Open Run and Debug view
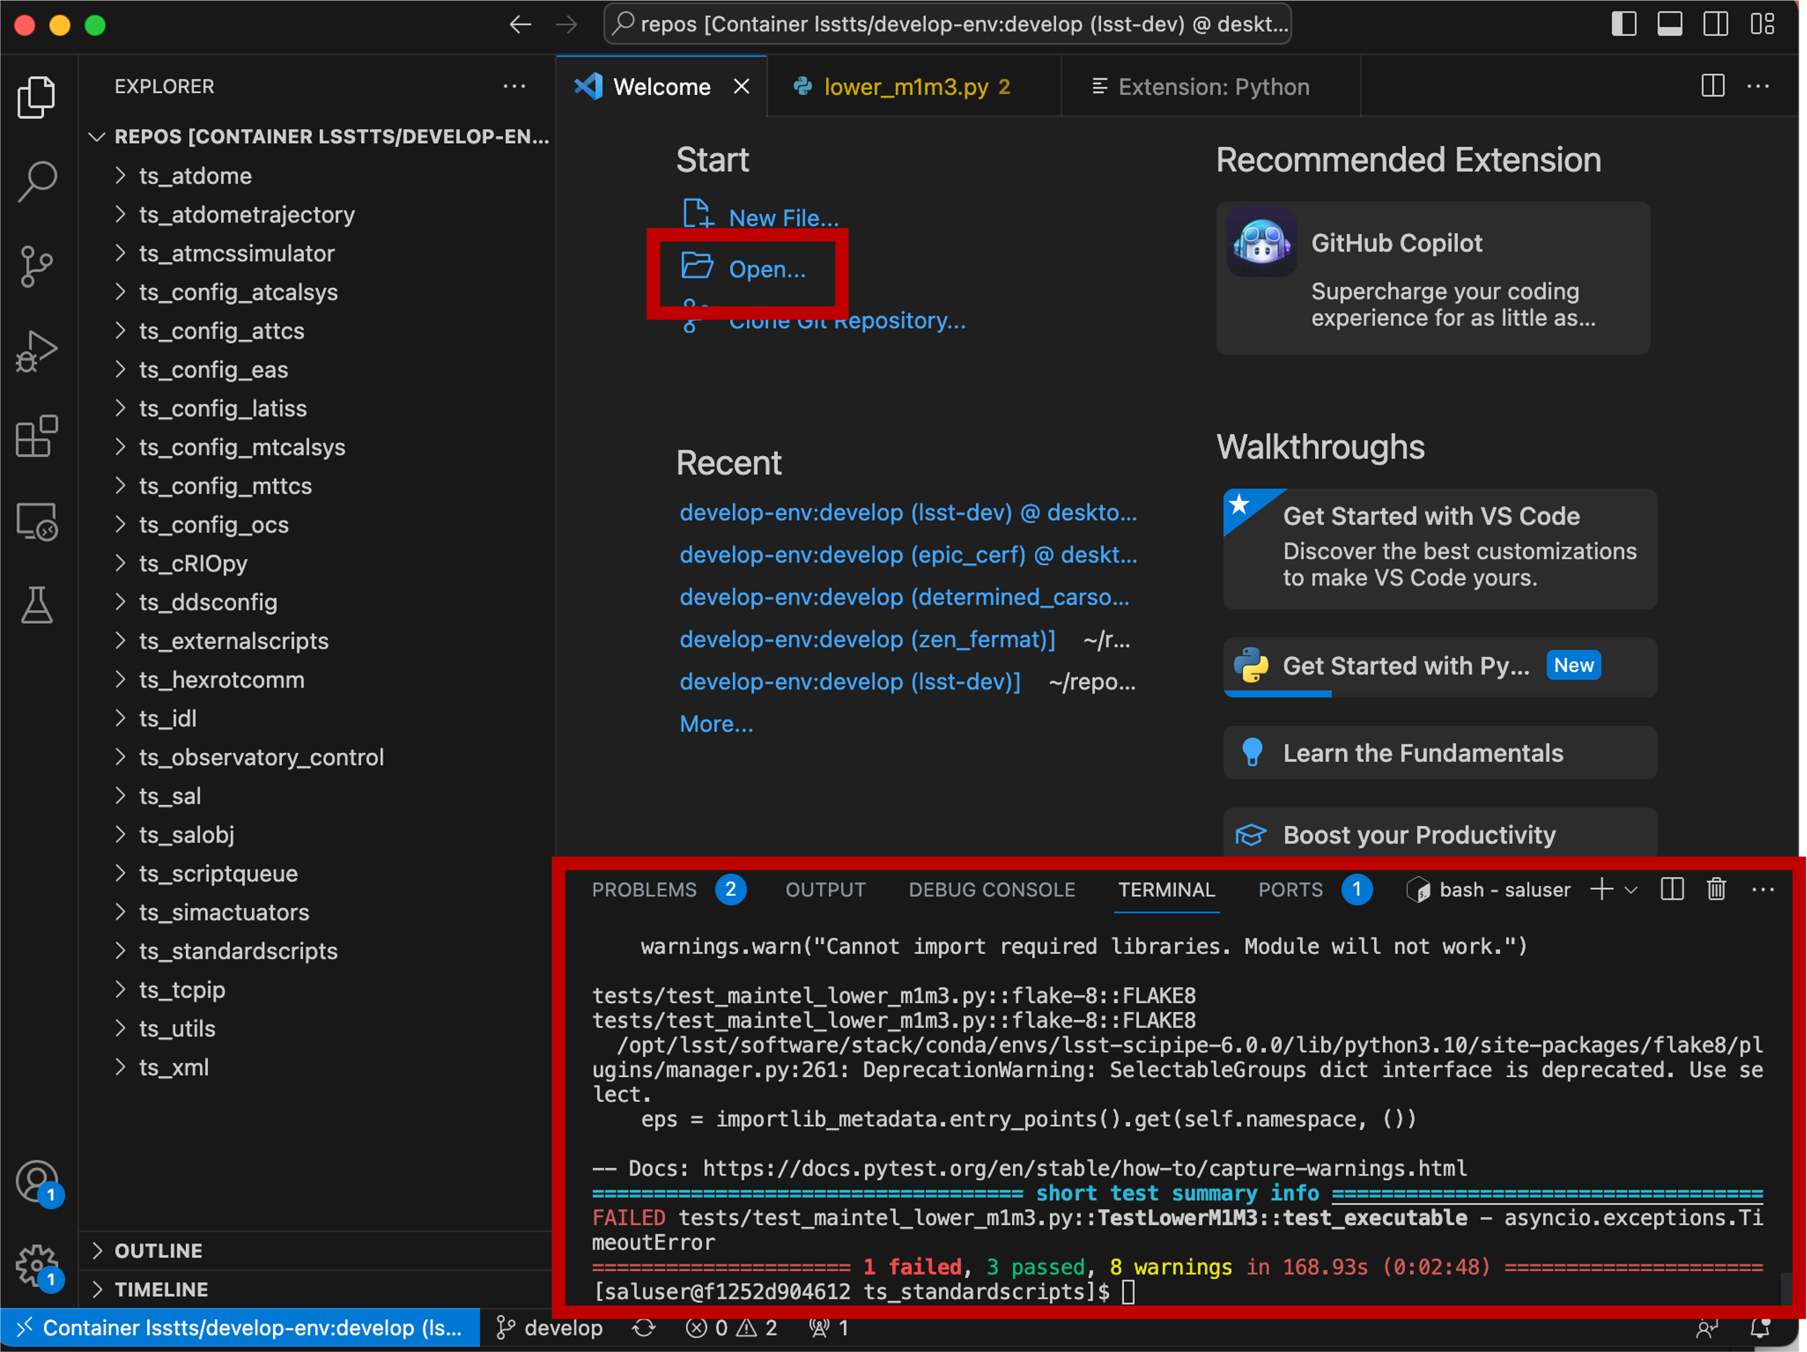 coord(37,352)
